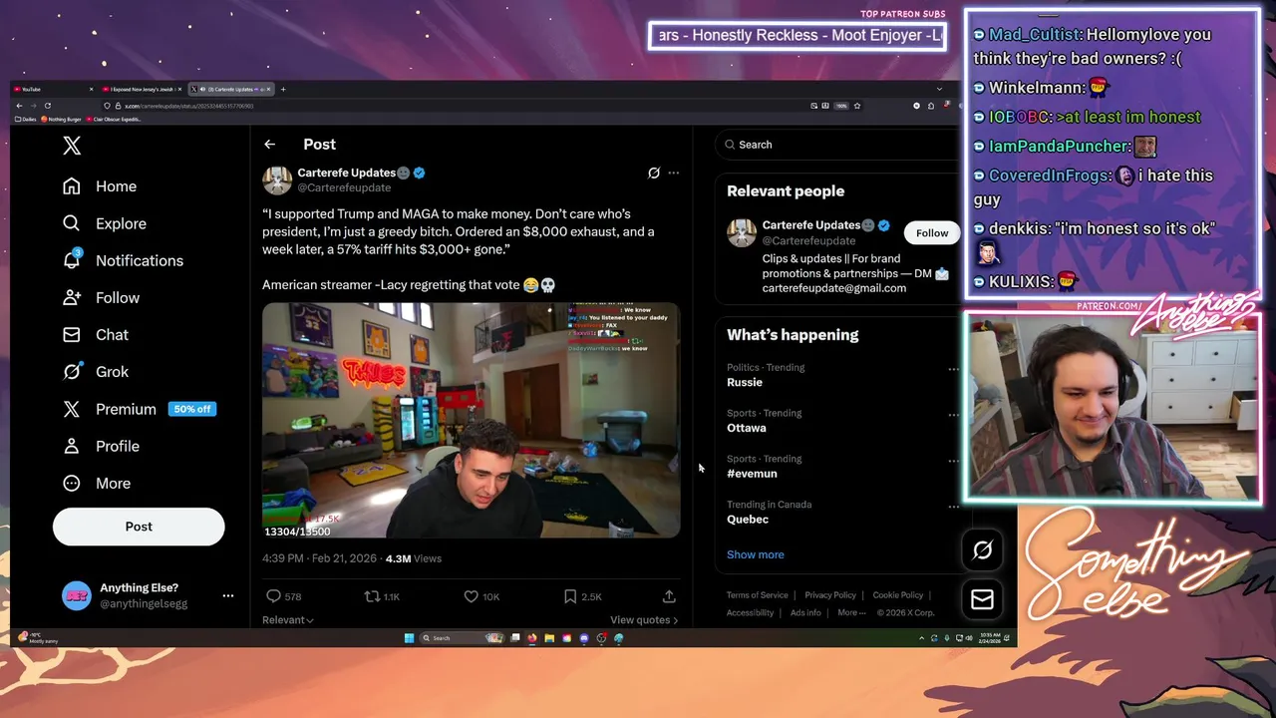Image resolution: width=1276 pixels, height=718 pixels.
Task: Open the post's three-dot options menu
Action: (674, 173)
